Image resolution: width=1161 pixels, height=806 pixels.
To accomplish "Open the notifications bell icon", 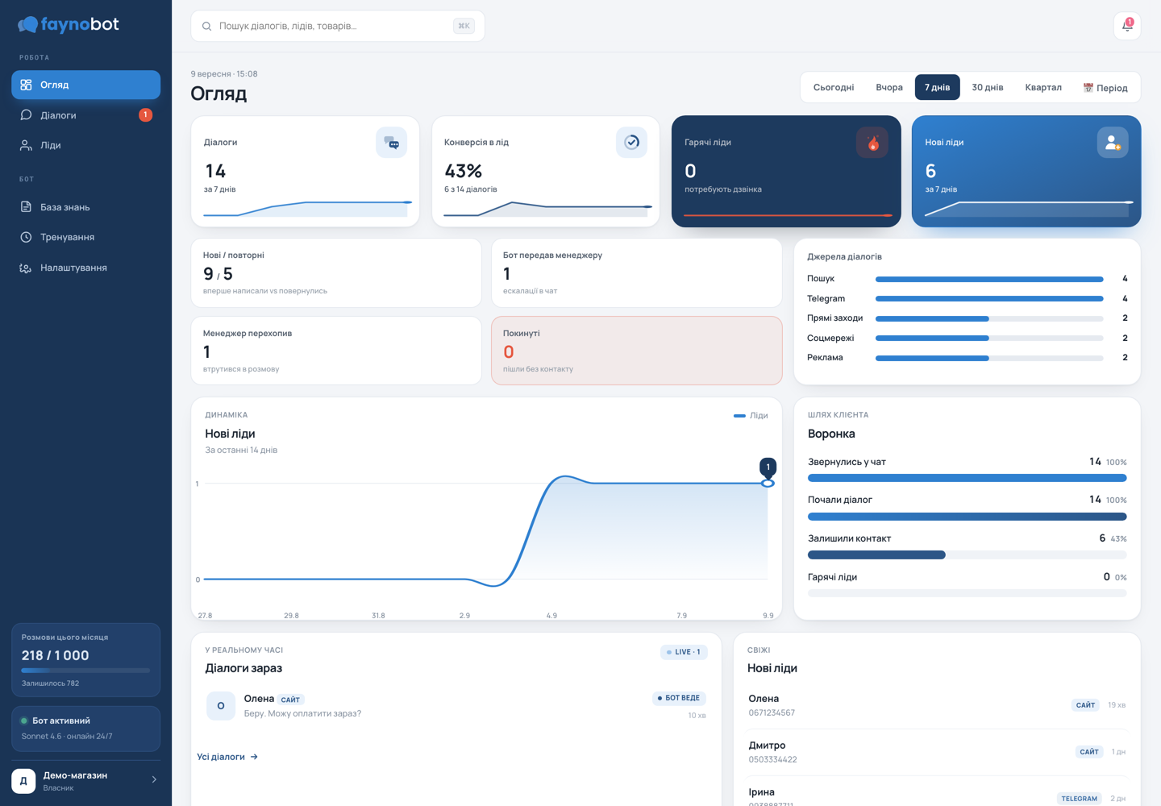I will 1127,26.
